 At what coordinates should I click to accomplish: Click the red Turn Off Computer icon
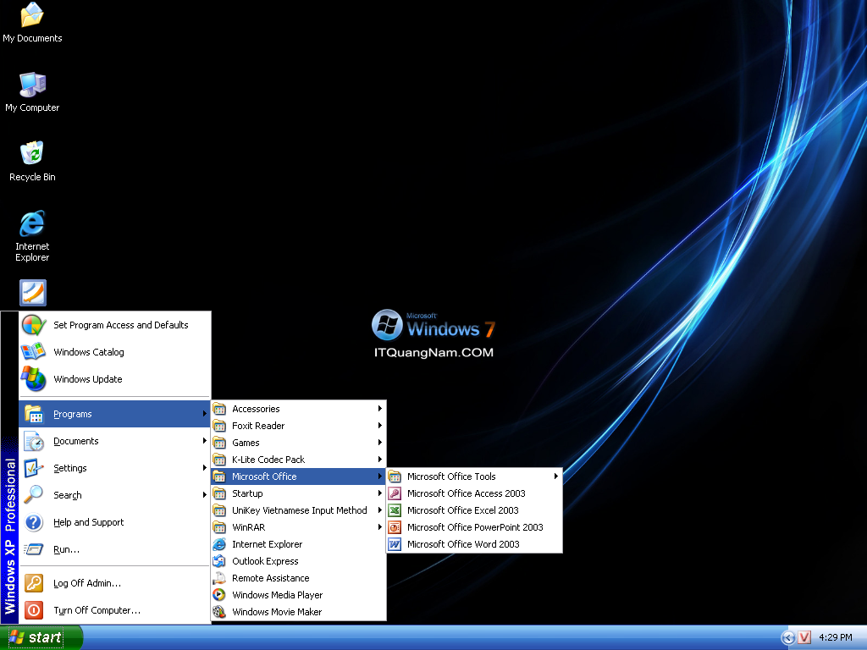(34, 610)
